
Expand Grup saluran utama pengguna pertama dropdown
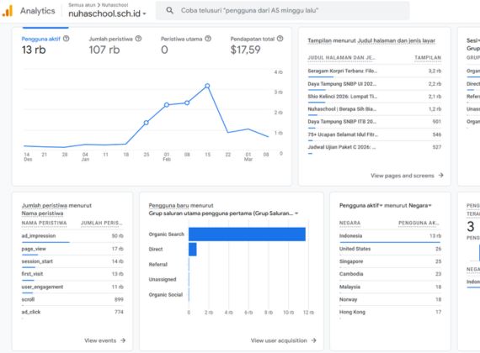click(223, 213)
